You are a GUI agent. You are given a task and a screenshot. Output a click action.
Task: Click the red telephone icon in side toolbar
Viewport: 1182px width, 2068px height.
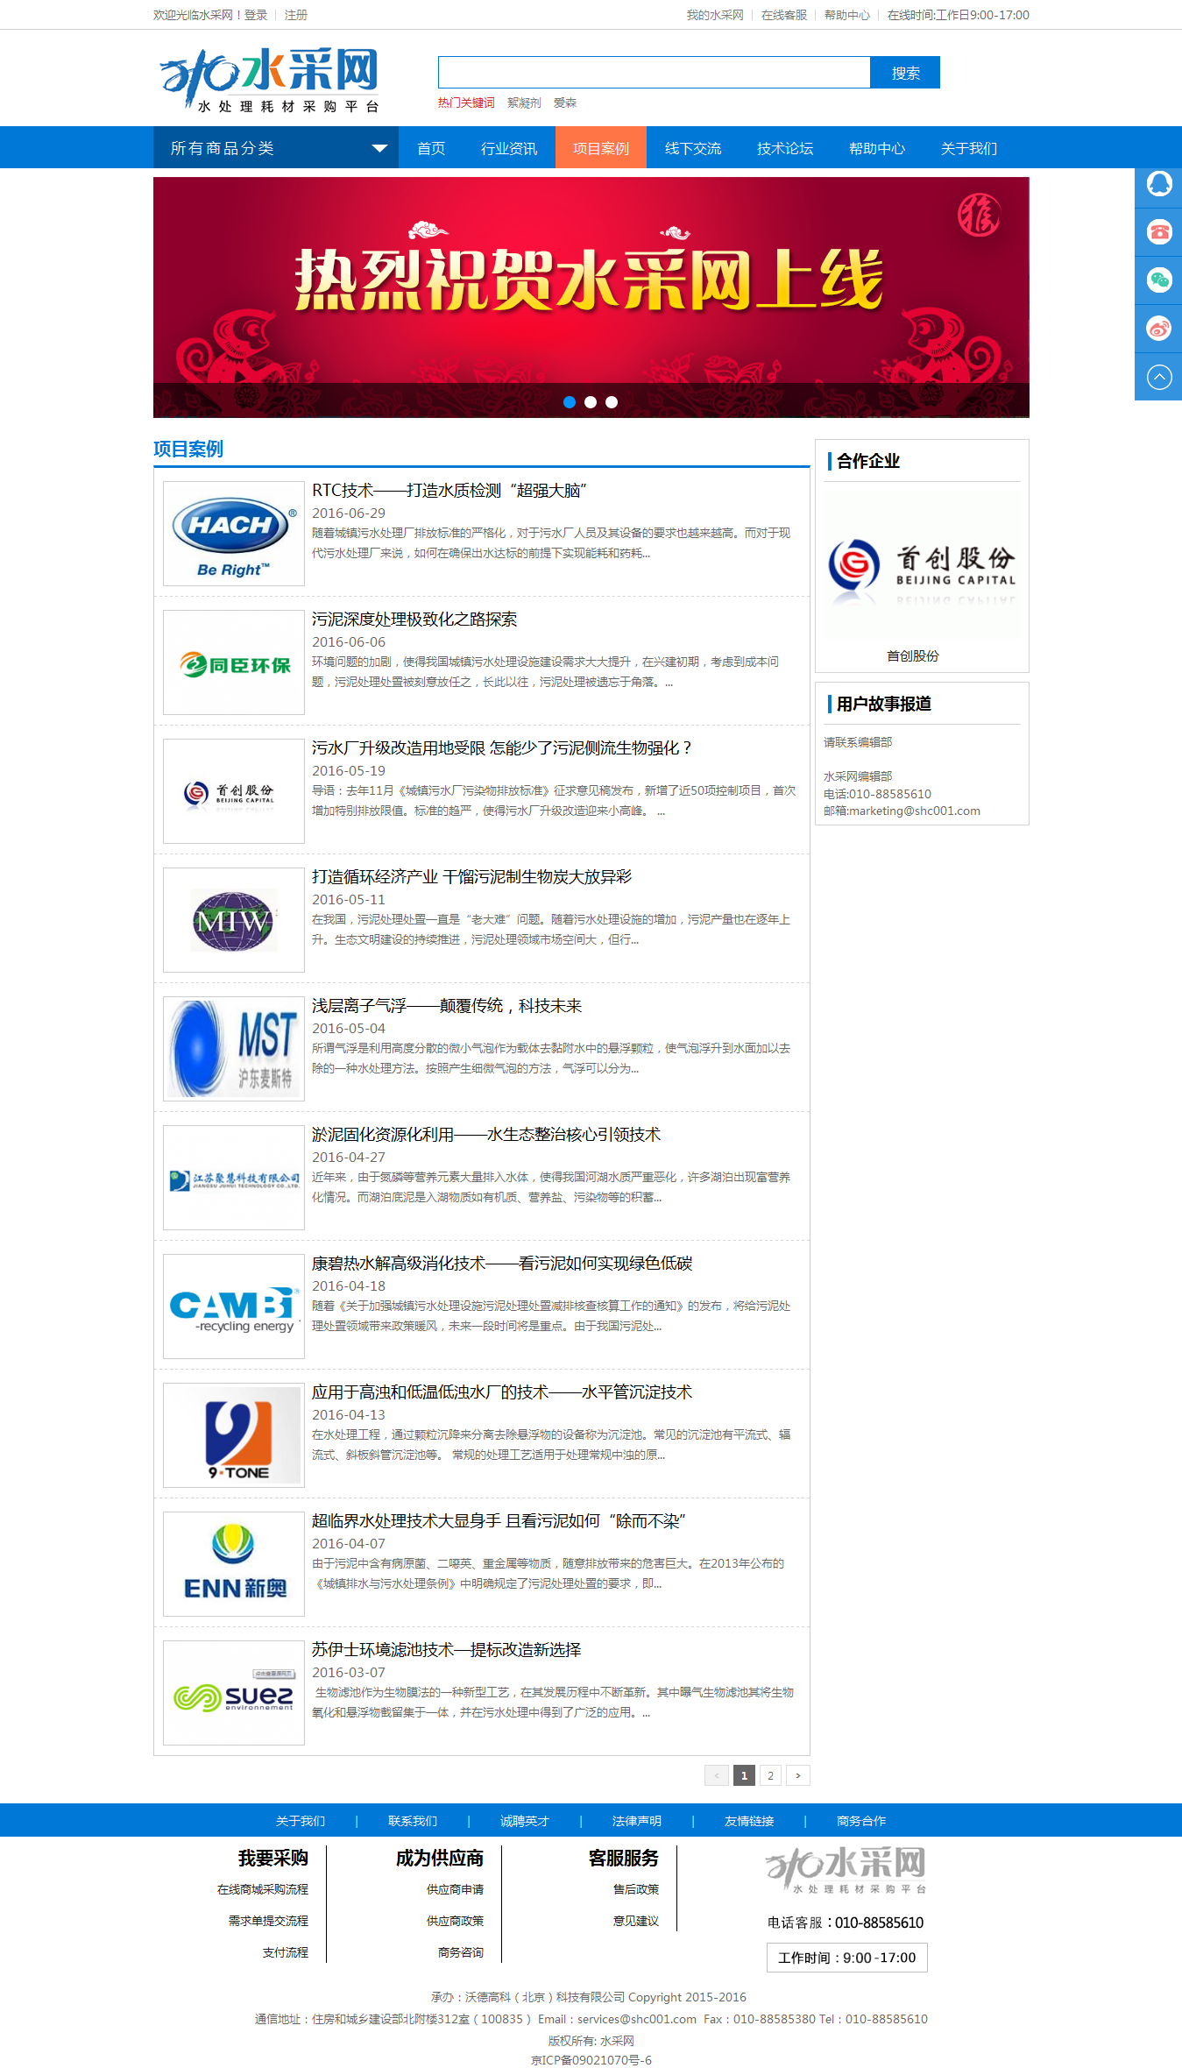click(x=1158, y=232)
